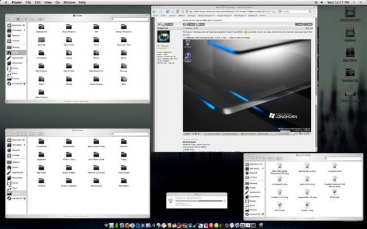This screenshot has width=367, height=229.
Task: Open the Edit menu
Action: pyautogui.click(x=38, y=2)
